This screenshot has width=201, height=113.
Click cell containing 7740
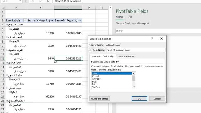[x=41, y=109]
